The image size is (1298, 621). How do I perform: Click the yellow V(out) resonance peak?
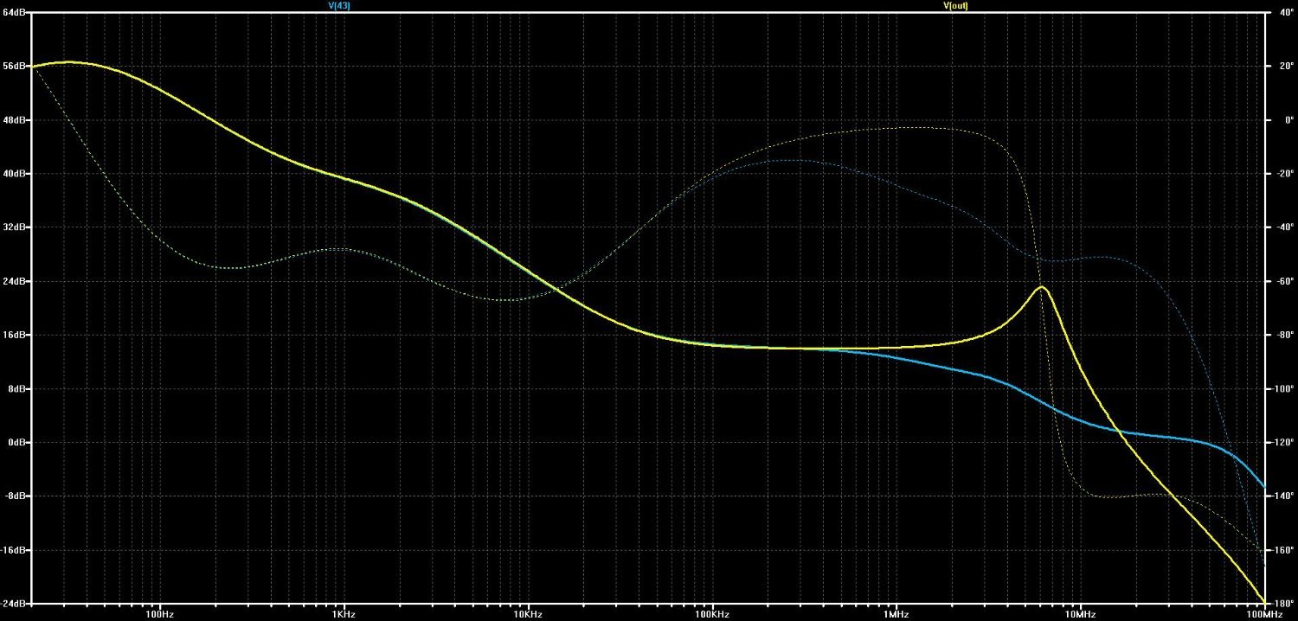click(x=1042, y=287)
